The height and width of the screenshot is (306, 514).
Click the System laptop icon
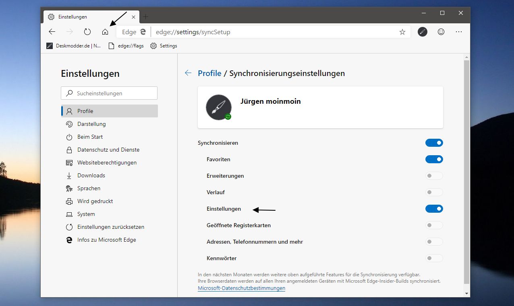[69, 214]
